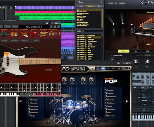154x127 pixels.
Task: Click the reverb Amount knob
Action: 136,61
